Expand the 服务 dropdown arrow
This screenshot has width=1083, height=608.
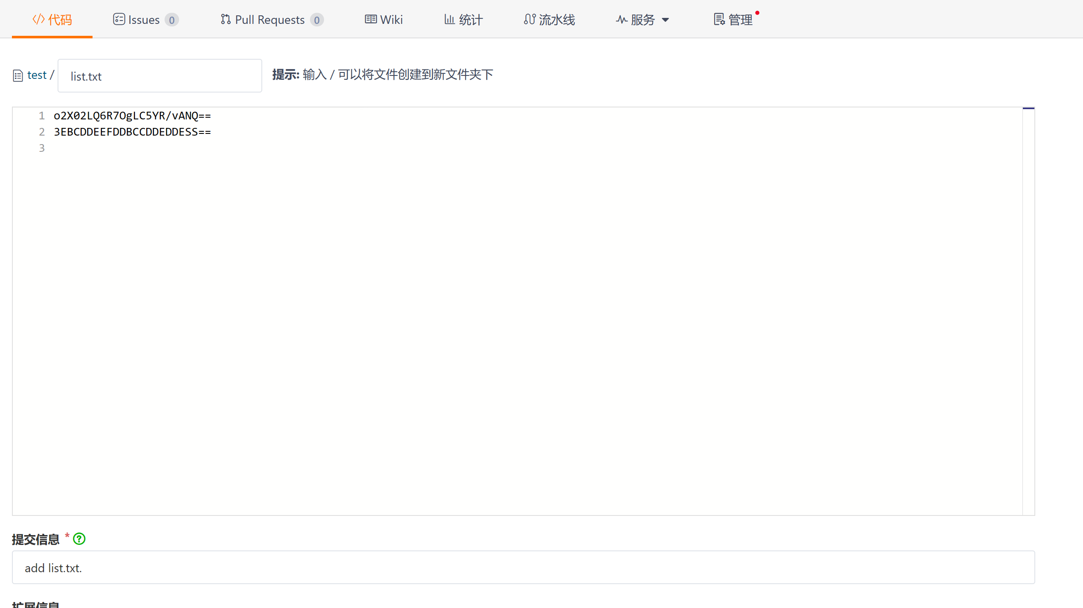point(665,20)
